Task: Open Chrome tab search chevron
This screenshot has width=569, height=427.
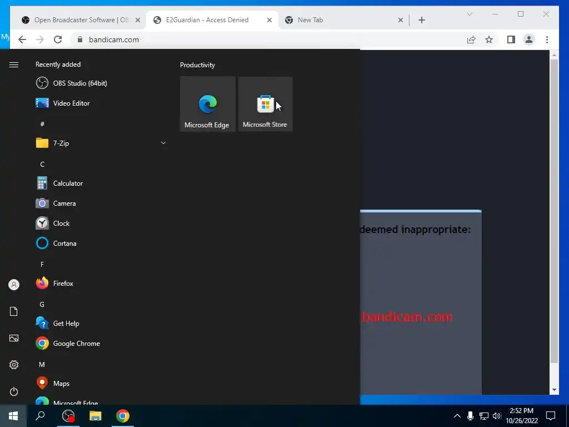Action: coord(470,14)
